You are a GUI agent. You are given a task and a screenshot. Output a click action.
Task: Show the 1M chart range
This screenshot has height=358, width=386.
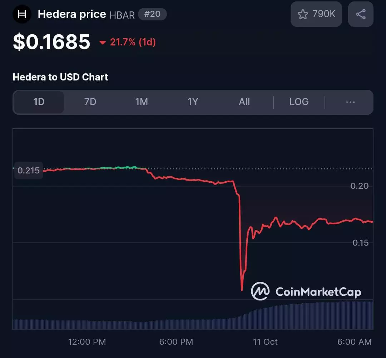point(142,102)
